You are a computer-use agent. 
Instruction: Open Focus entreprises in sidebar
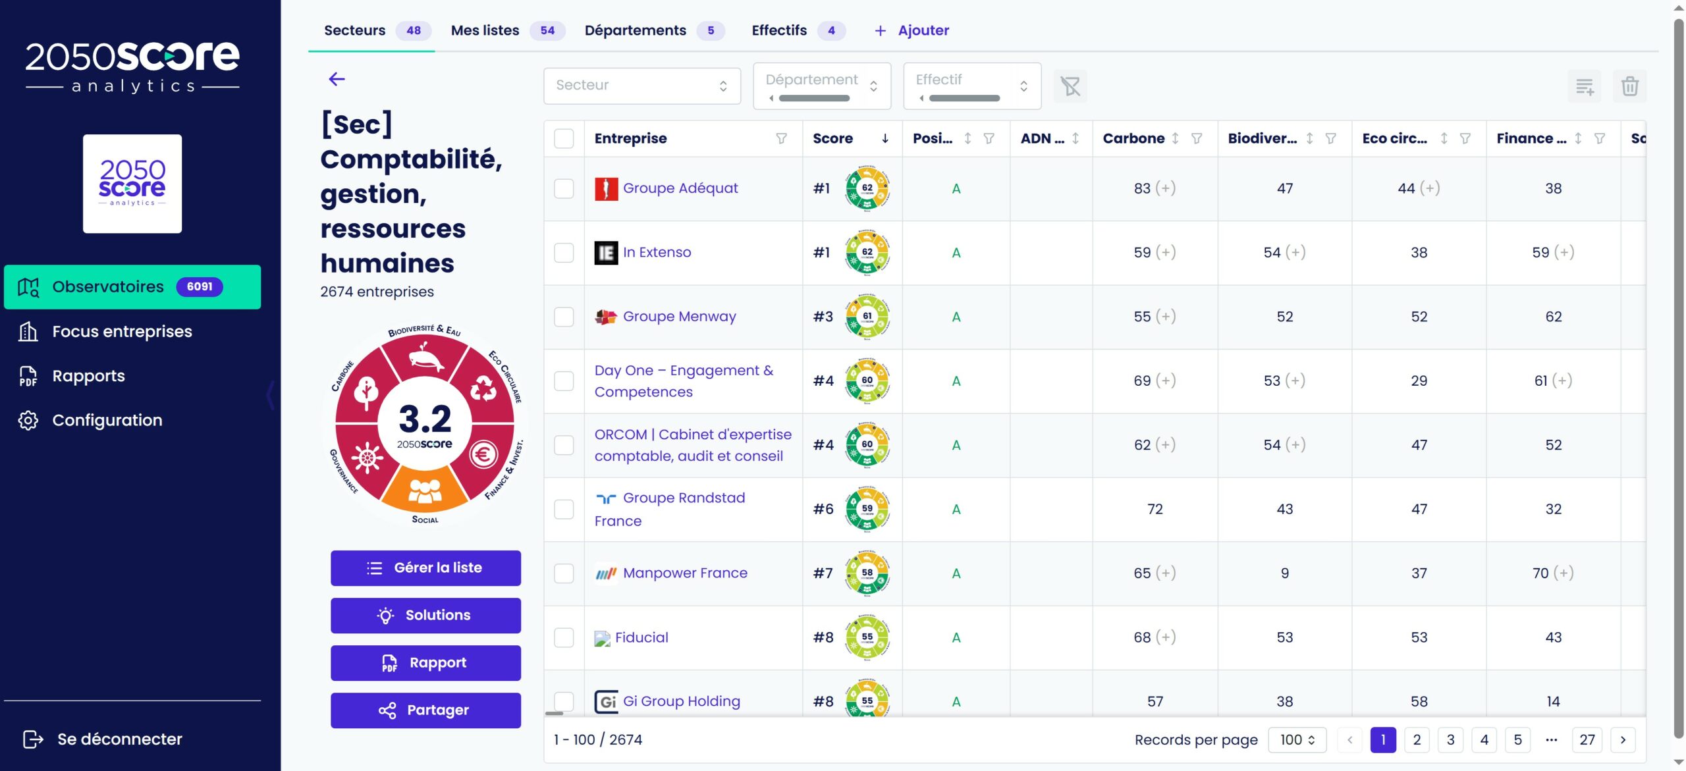pyautogui.click(x=122, y=331)
